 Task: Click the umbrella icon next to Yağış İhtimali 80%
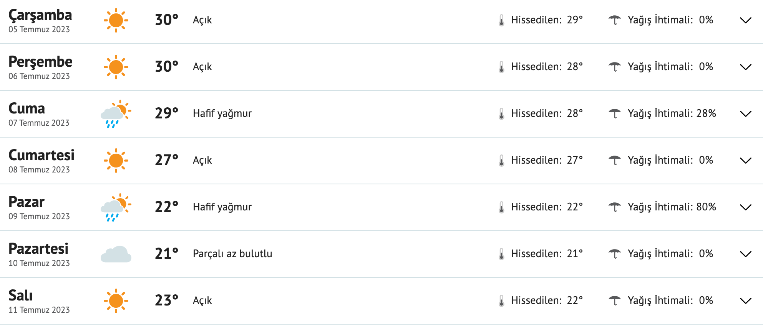click(x=615, y=207)
